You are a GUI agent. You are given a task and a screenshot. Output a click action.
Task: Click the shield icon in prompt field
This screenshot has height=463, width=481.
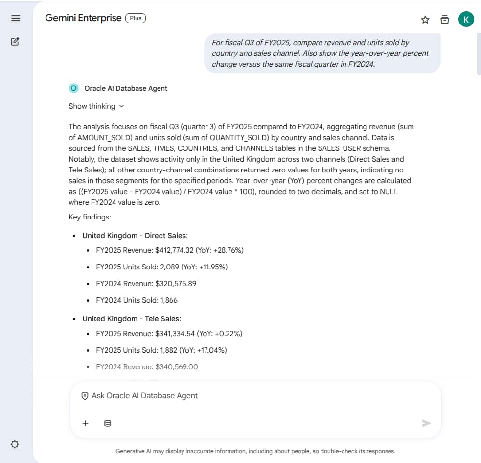pyautogui.click(x=85, y=396)
